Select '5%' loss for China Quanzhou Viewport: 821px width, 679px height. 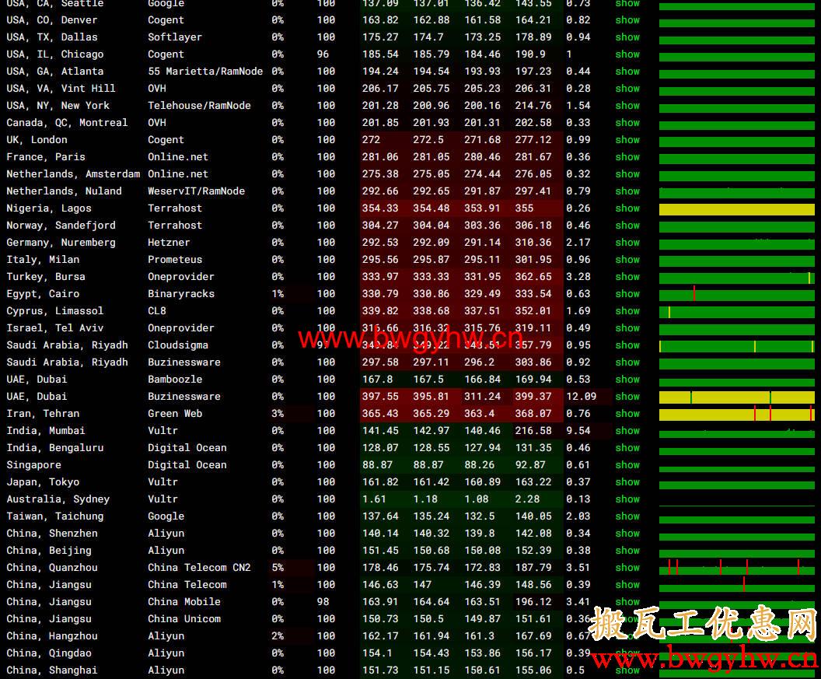tap(278, 568)
